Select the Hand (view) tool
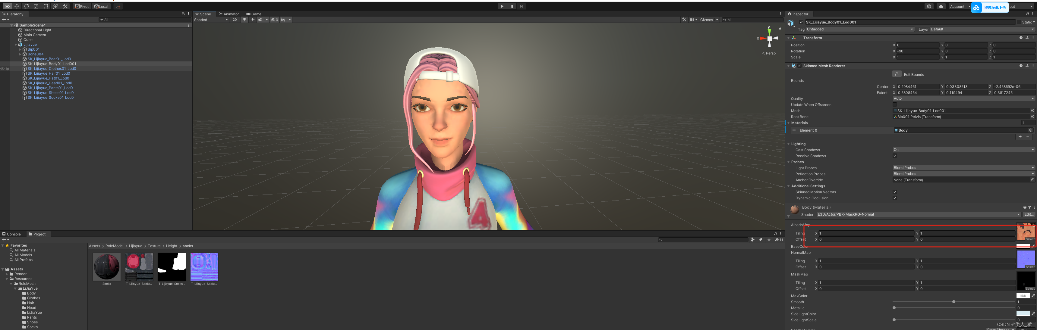The image size is (1037, 330). (x=7, y=6)
